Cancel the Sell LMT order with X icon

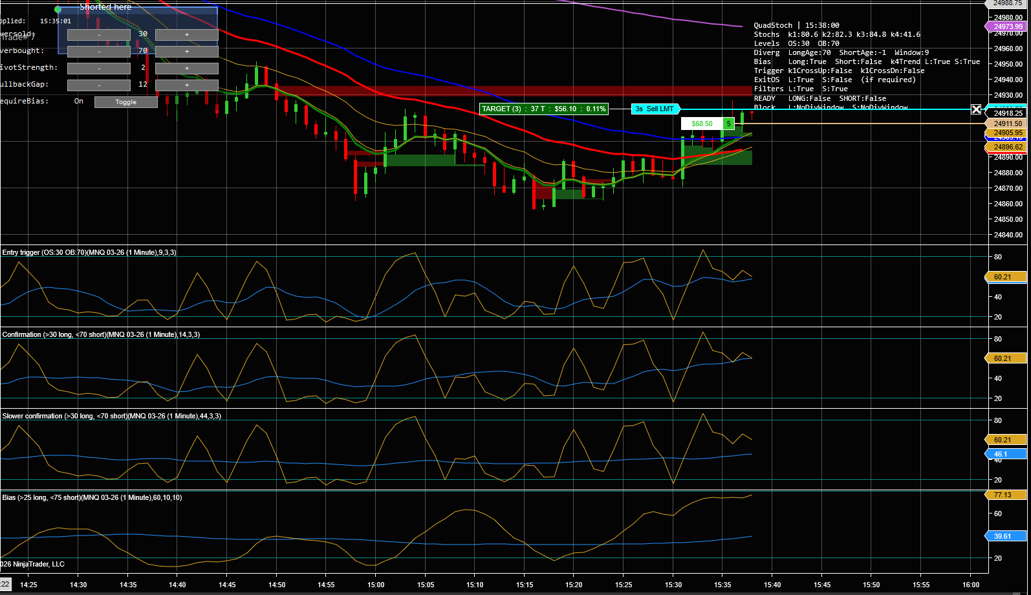tap(976, 109)
